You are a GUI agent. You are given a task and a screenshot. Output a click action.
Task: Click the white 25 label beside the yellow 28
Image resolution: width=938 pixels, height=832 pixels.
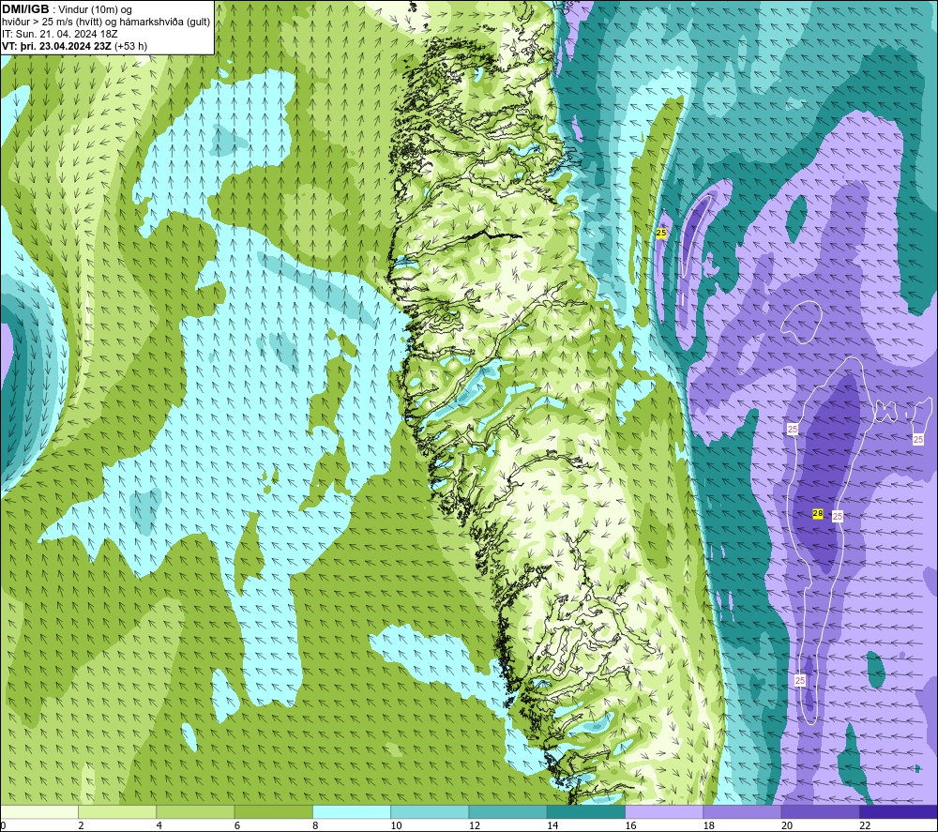(838, 516)
